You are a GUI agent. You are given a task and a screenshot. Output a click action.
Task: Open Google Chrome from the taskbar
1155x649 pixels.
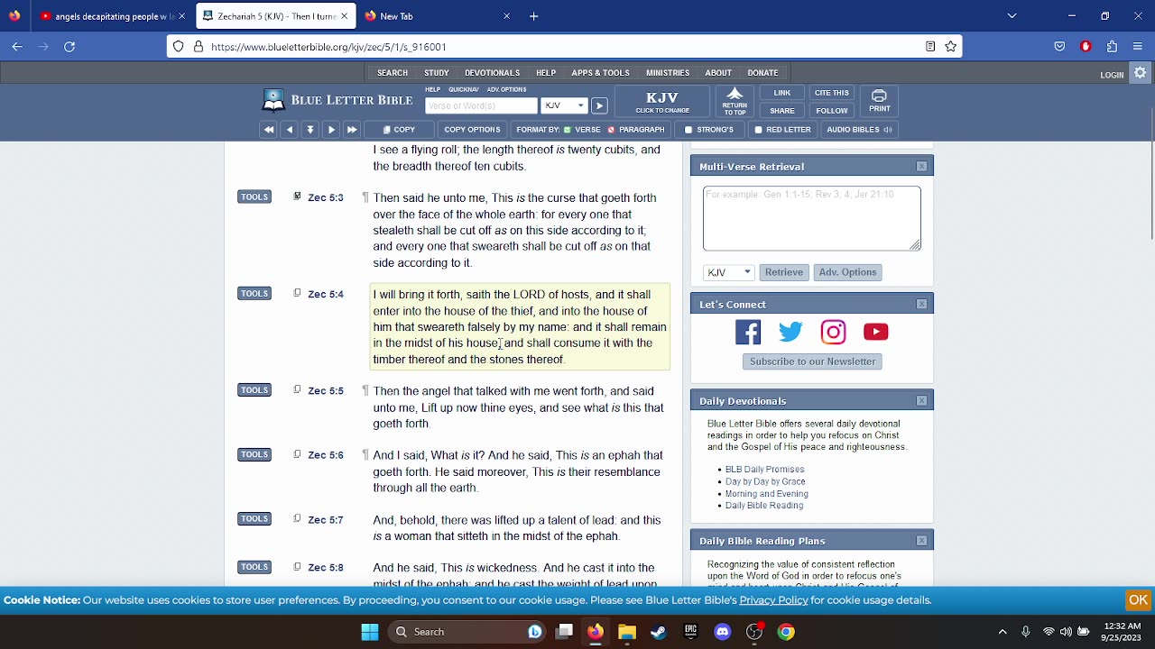(x=786, y=632)
